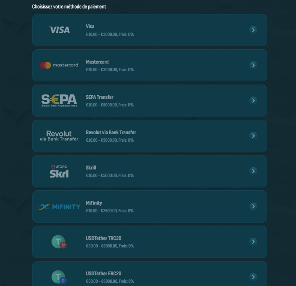This screenshot has height=286, width=296.
Task: Expand MiFinity payment method chevron
Action: (253, 206)
